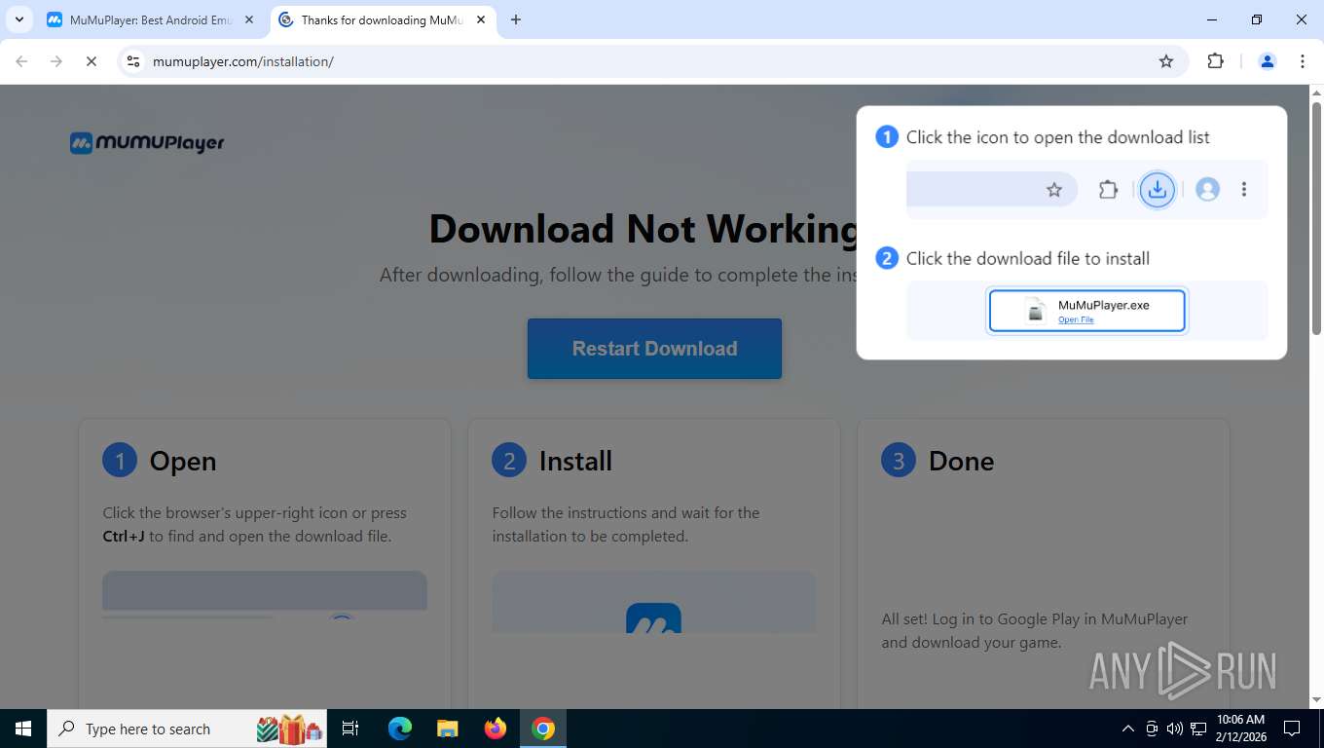Click the Download Not Working heading
Screen dimensions: 1324x748
click(x=644, y=229)
